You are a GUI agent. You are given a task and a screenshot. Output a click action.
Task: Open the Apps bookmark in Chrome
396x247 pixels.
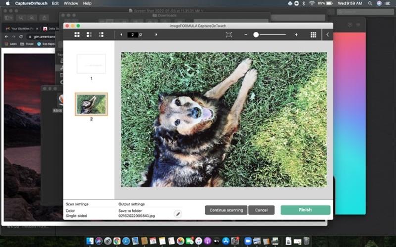pyautogui.click(x=11, y=44)
